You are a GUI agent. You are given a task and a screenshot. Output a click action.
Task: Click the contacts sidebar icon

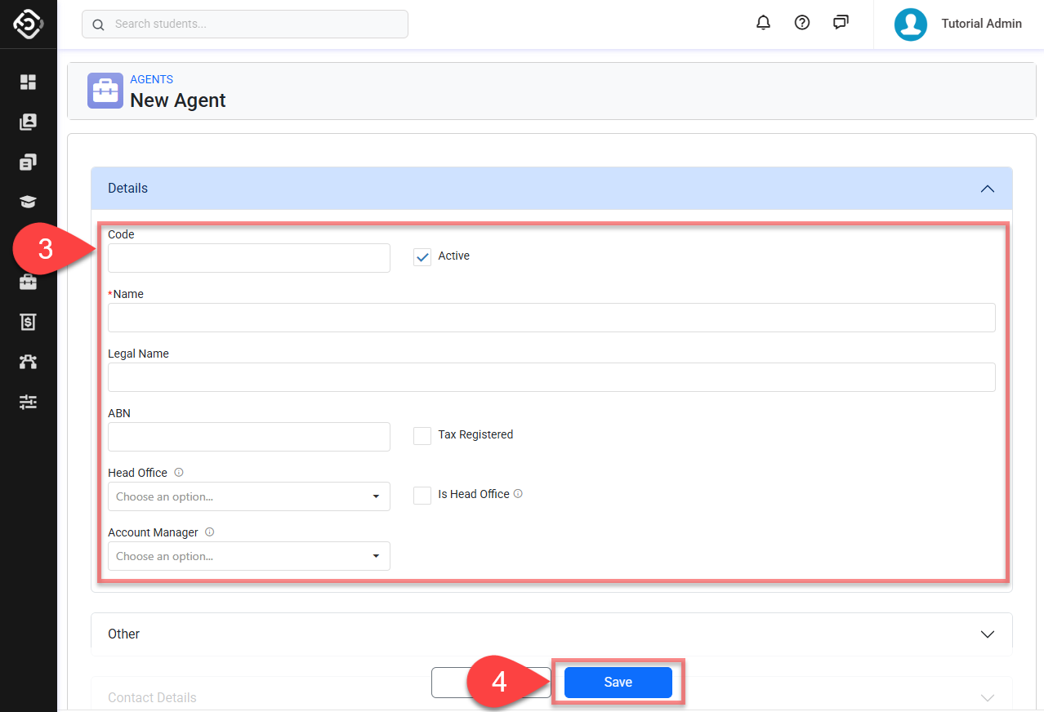point(29,122)
